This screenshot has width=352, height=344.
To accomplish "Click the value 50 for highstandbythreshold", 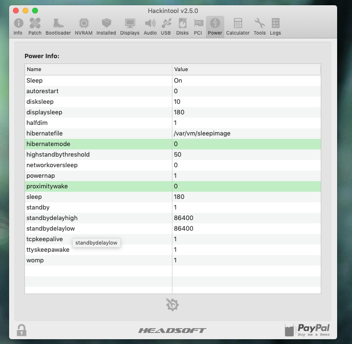I will 178,155.
